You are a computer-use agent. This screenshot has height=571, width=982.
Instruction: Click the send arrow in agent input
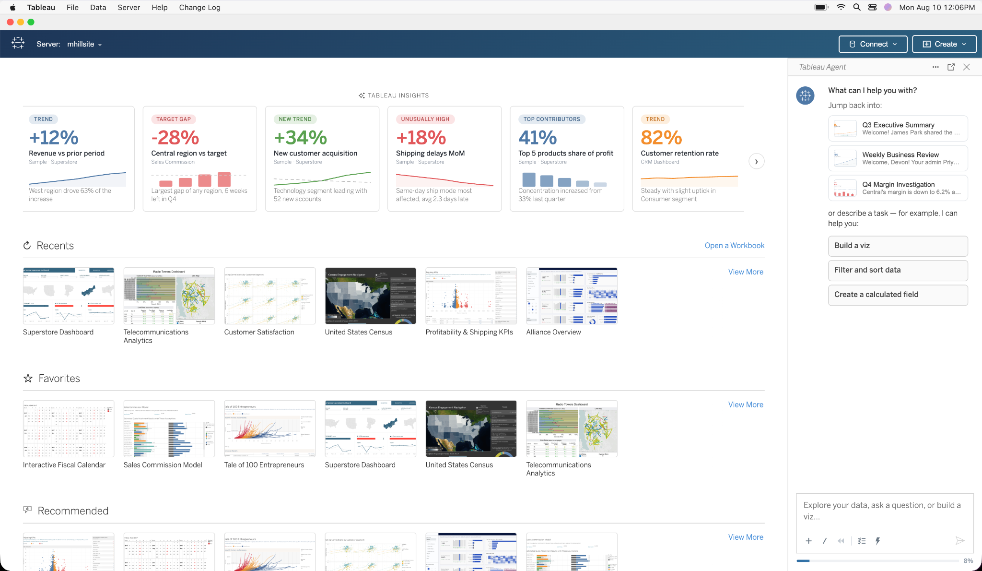tap(960, 541)
